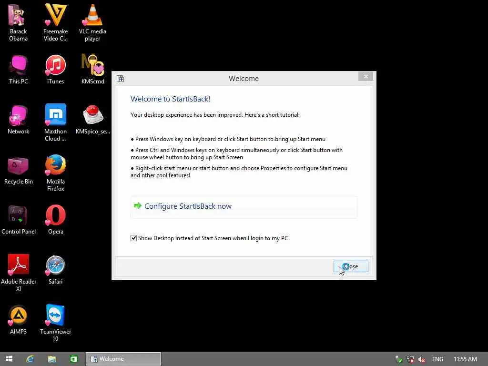Click the Safely Remove Hardware tray icon
The height and width of the screenshot is (366, 488).
[x=398, y=359]
